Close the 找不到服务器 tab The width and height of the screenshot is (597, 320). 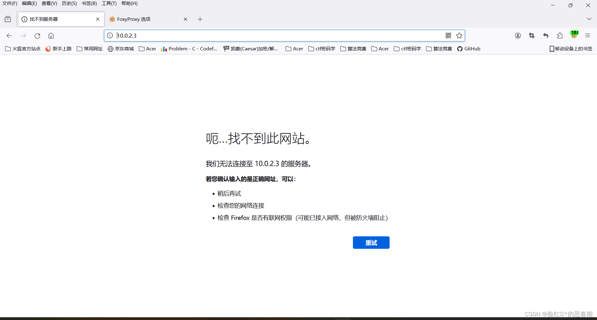[98, 19]
